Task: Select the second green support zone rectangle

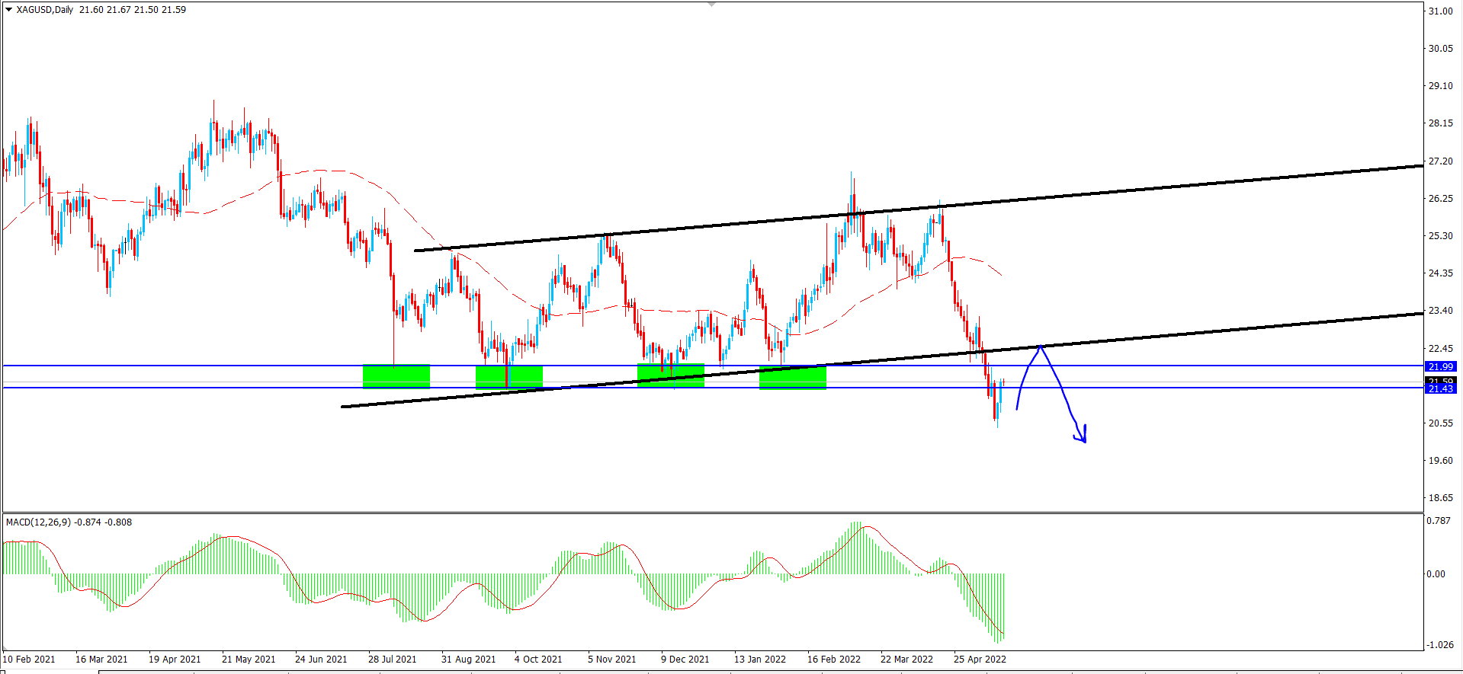Action: click(x=509, y=376)
